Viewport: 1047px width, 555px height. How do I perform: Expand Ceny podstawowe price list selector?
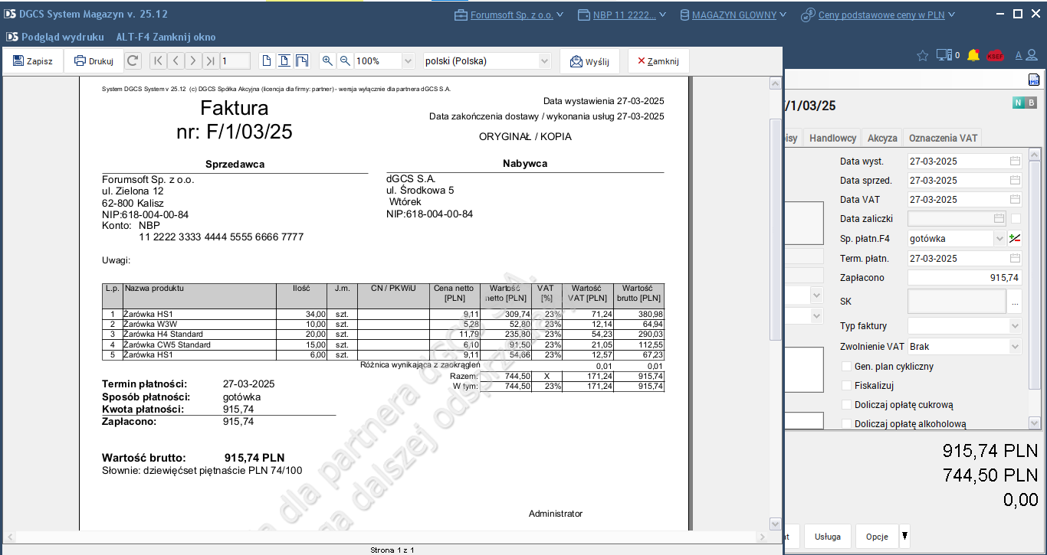coord(951,15)
